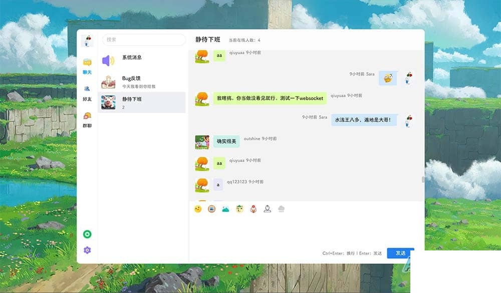The height and width of the screenshot is (293, 501).
Task: Open the Bug反馈 conversation
Action: (x=142, y=82)
